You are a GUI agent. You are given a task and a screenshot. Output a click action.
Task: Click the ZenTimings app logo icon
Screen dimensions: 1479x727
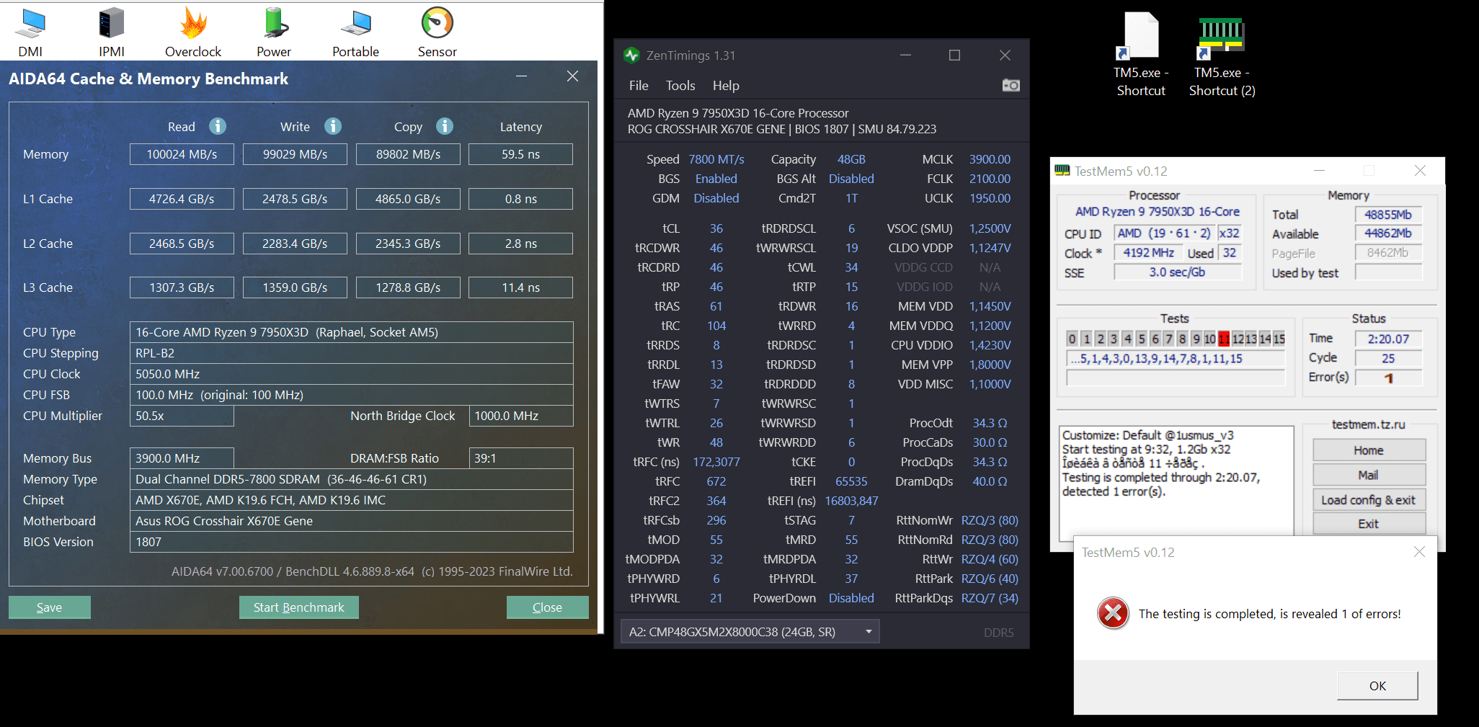pos(632,55)
